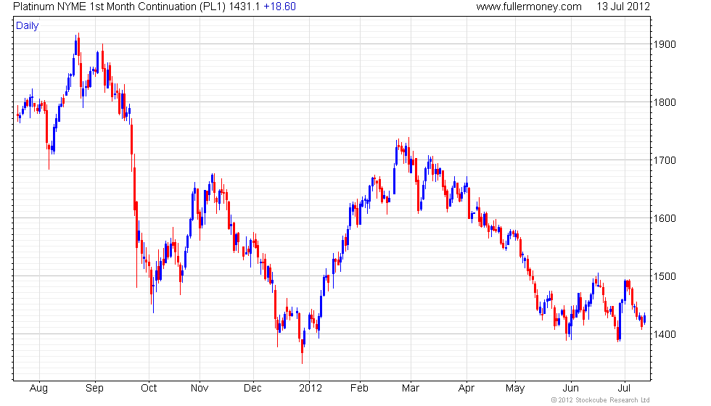Click the Apr label on time axis
The height and width of the screenshot is (406, 711).
[x=466, y=389]
